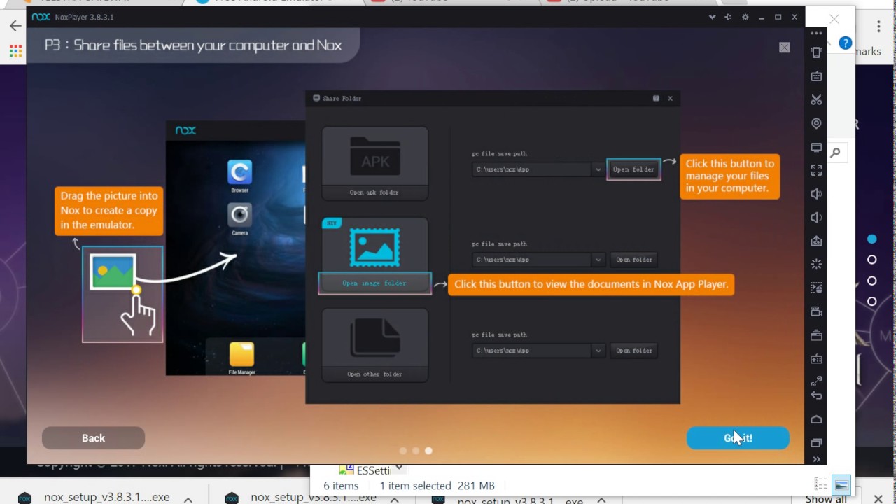Click Show all downloads
This screenshot has width=896, height=504.
[826, 499]
